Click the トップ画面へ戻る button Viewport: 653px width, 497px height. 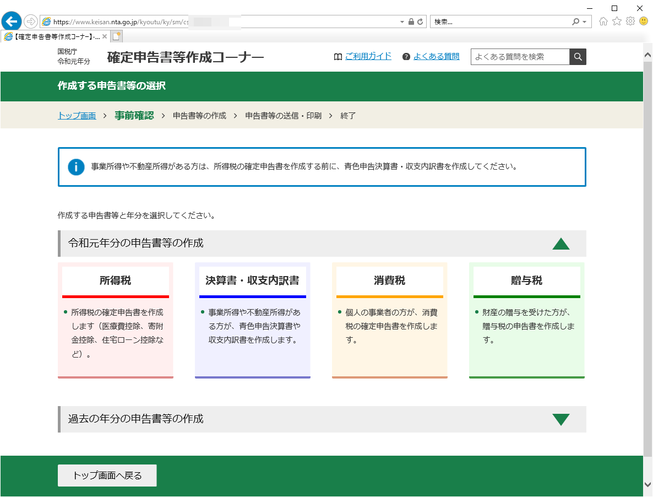coord(107,476)
